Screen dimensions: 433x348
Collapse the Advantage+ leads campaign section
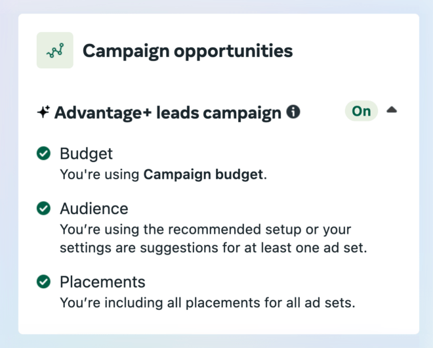point(392,110)
